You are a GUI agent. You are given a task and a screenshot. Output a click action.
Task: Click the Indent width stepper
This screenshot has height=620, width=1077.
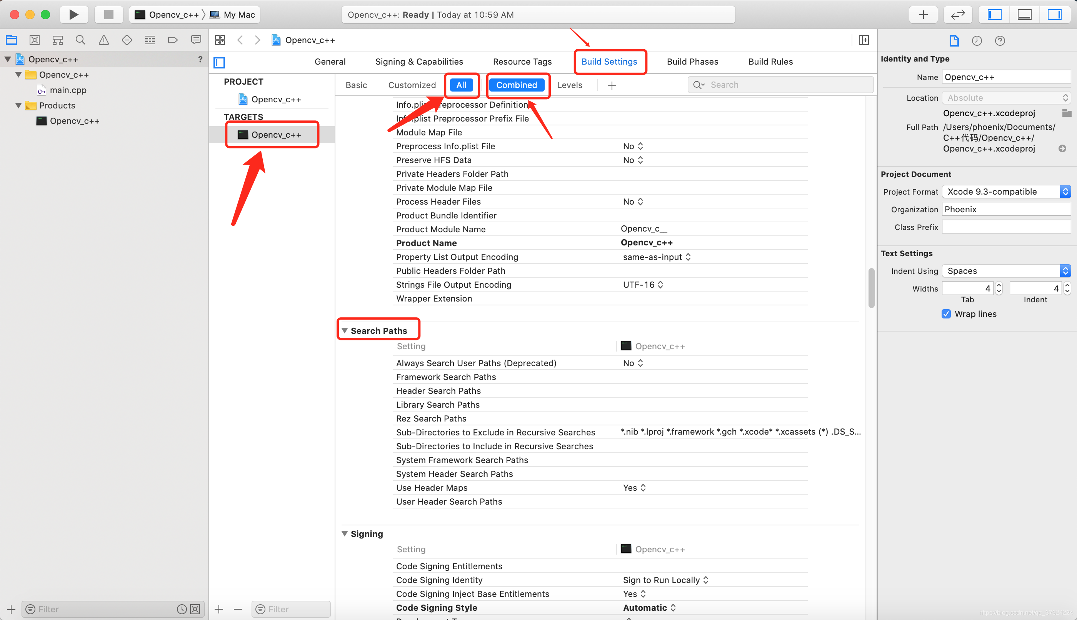tap(1067, 288)
